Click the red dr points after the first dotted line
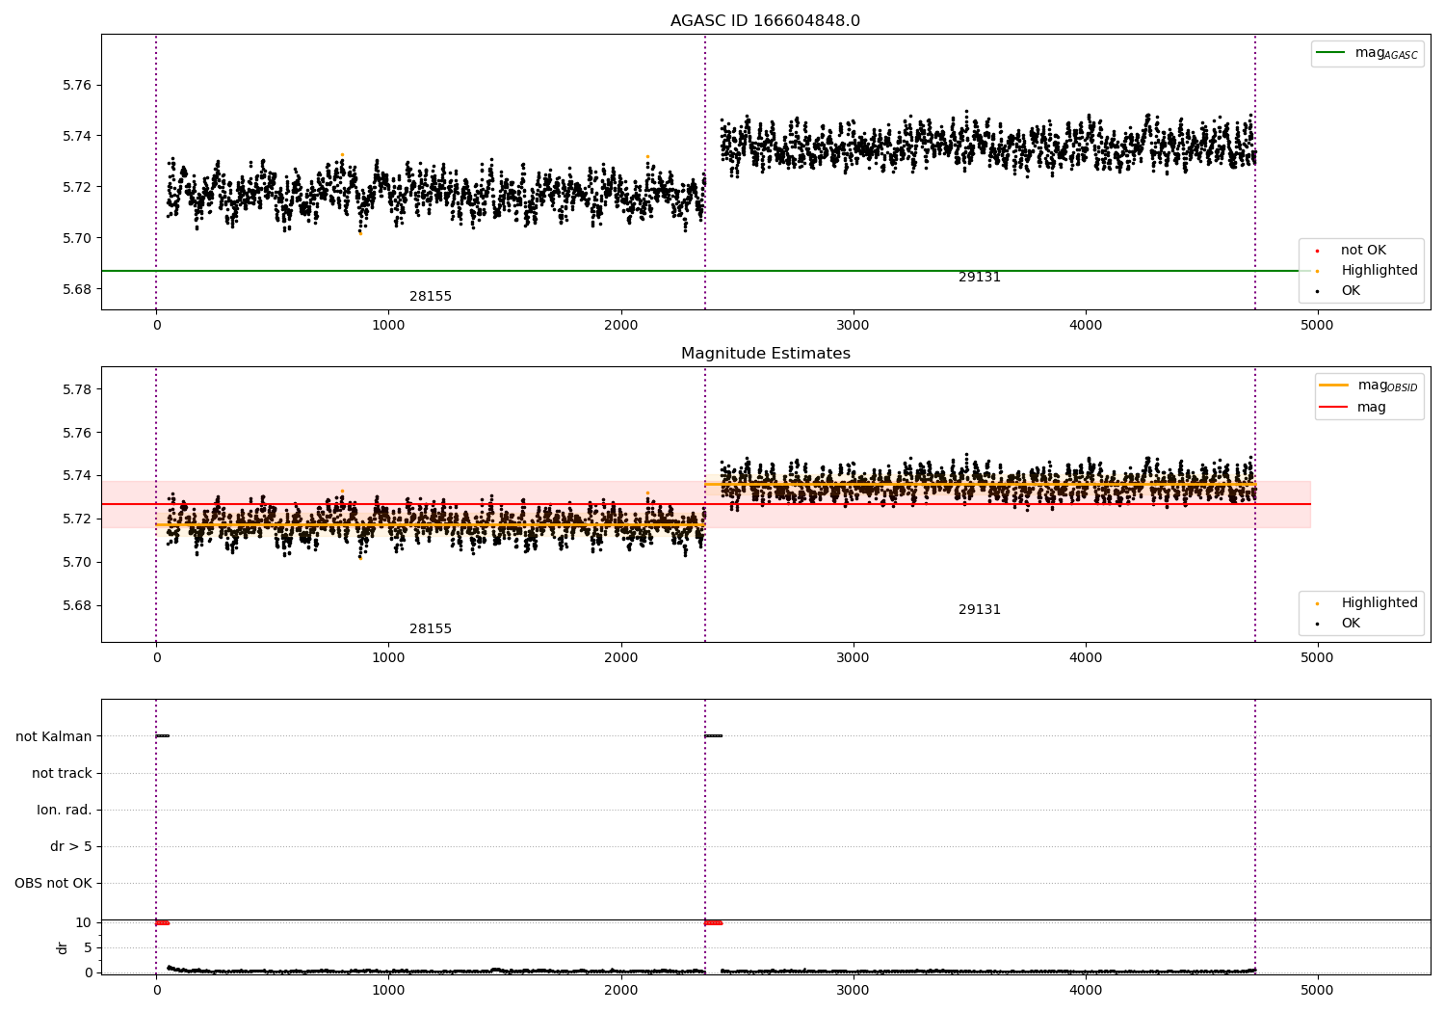Image resolution: width=1445 pixels, height=1012 pixels. coord(163,923)
